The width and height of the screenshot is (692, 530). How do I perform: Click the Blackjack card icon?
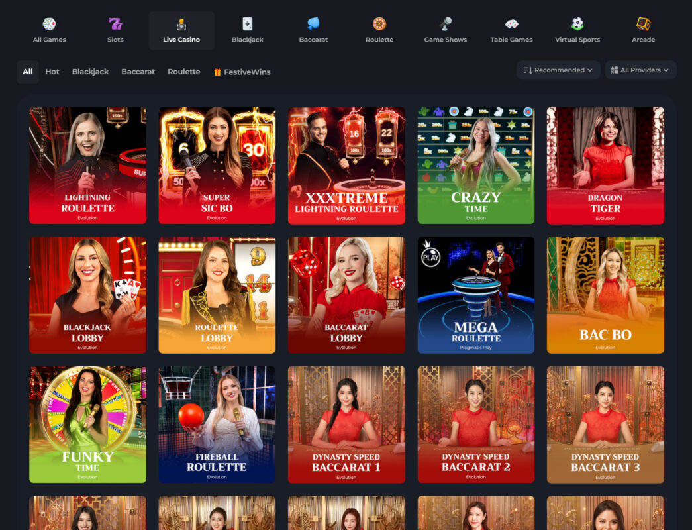pos(247,25)
